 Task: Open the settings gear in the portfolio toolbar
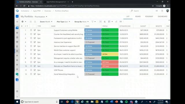pos(23,22)
